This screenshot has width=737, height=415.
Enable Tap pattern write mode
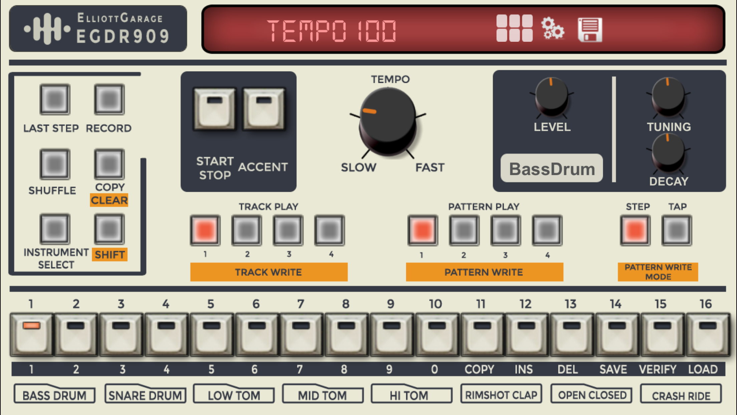[x=677, y=231]
